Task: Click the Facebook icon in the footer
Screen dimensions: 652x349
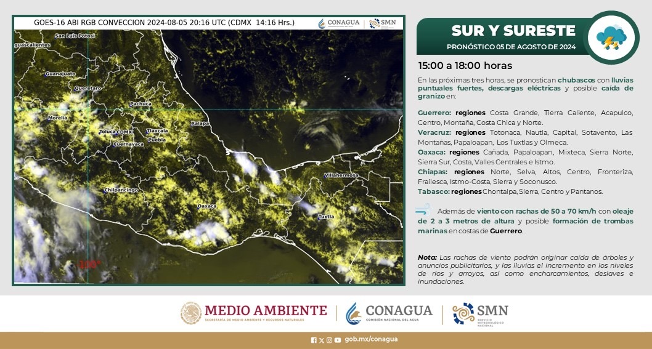Action: click(x=314, y=340)
